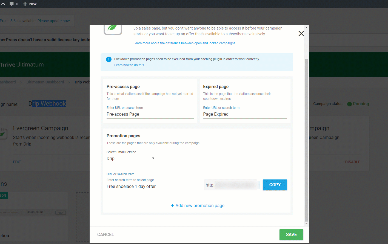The height and width of the screenshot is (244, 388).
Task: Click the modal scrollbar up arrow
Action: pos(307,27)
